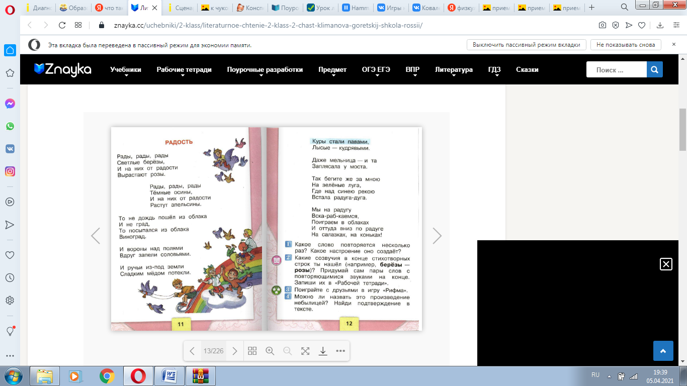Open Windows Start button
This screenshot has width=687, height=386.
14,375
